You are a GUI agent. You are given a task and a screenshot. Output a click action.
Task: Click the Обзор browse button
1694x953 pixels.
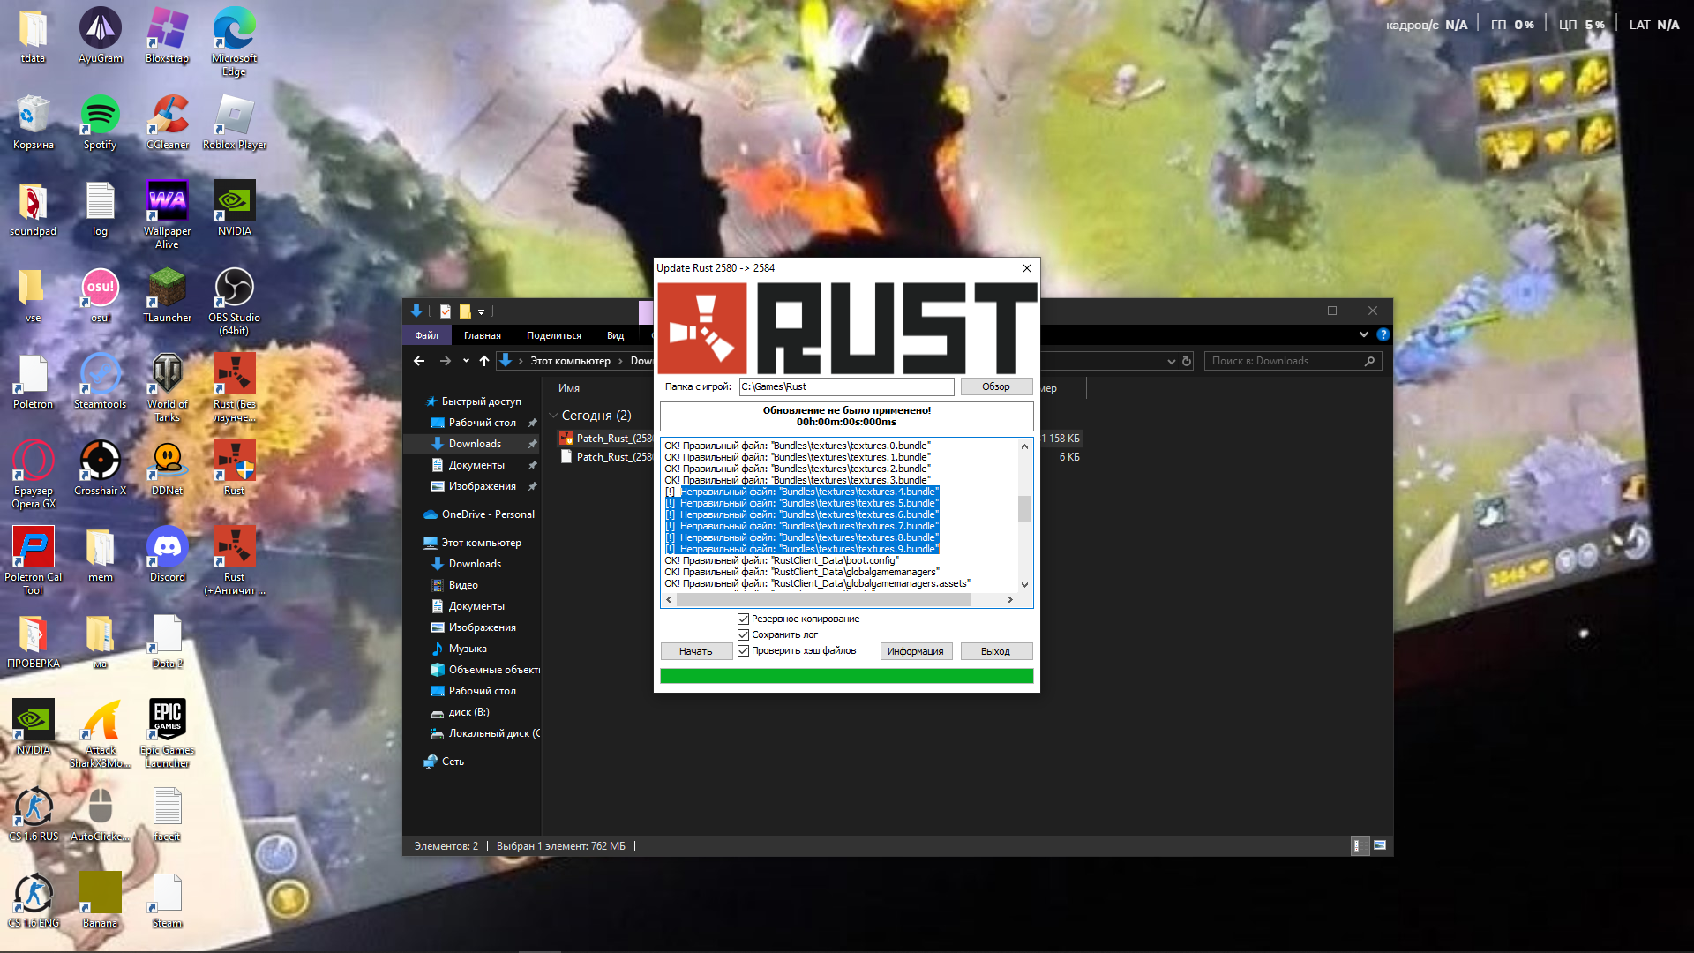point(995,386)
